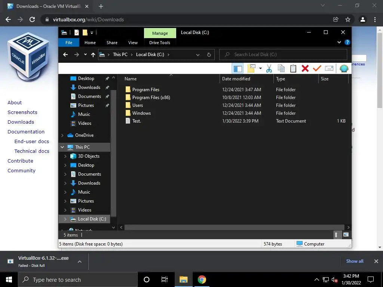The image size is (383, 287).
Task: Expand the OneDrive tree node
Action: (62, 135)
